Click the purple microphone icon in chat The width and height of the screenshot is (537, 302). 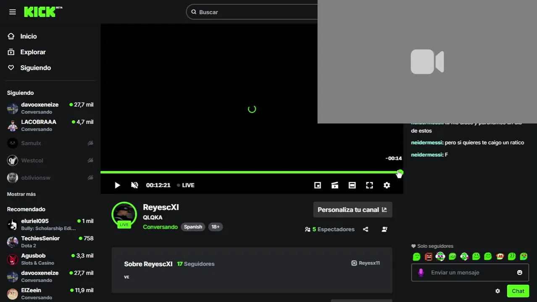click(x=421, y=273)
